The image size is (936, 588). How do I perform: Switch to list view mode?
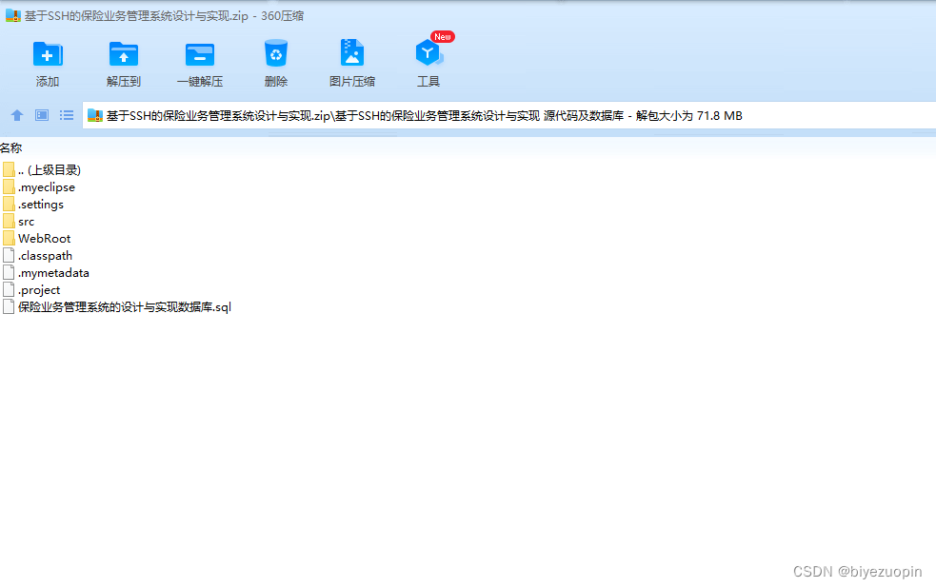coord(65,115)
